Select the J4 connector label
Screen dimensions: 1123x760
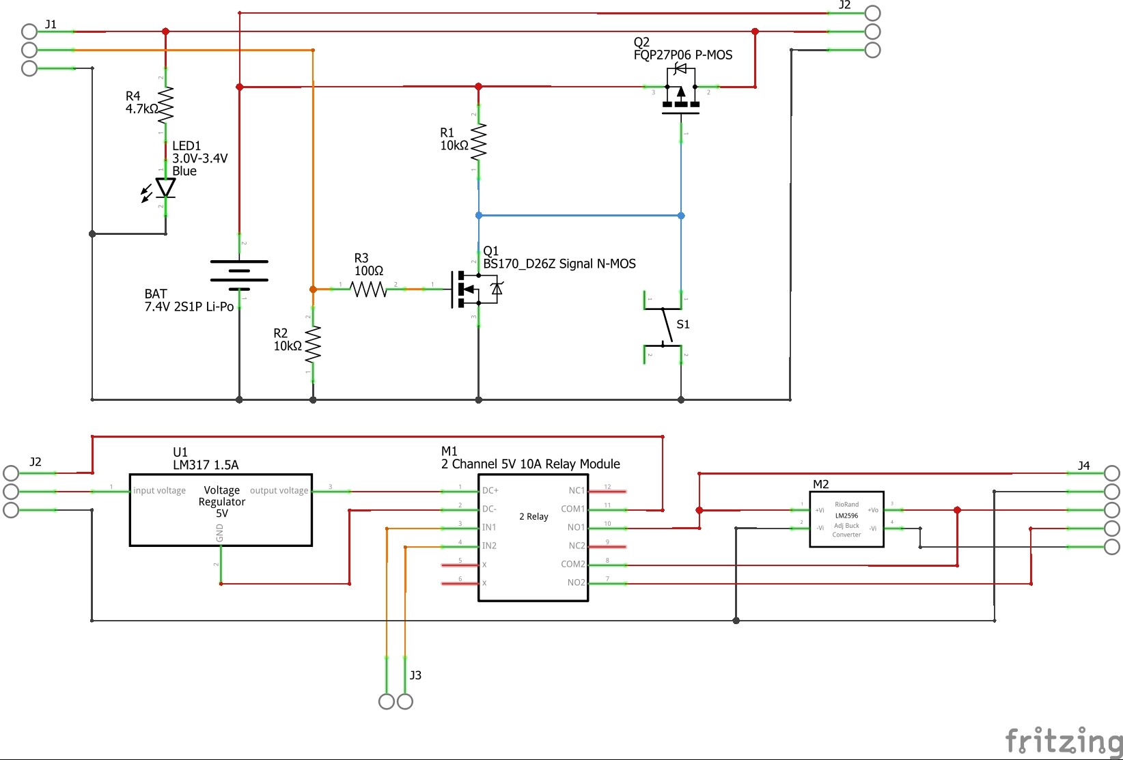pyautogui.click(x=1083, y=466)
